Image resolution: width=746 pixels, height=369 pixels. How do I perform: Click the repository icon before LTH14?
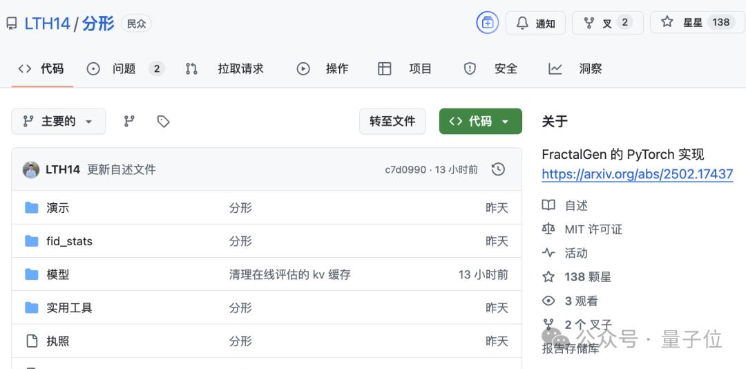[12, 23]
